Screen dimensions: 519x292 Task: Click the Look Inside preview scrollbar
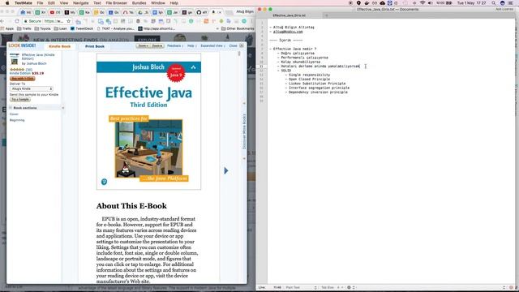click(x=239, y=54)
